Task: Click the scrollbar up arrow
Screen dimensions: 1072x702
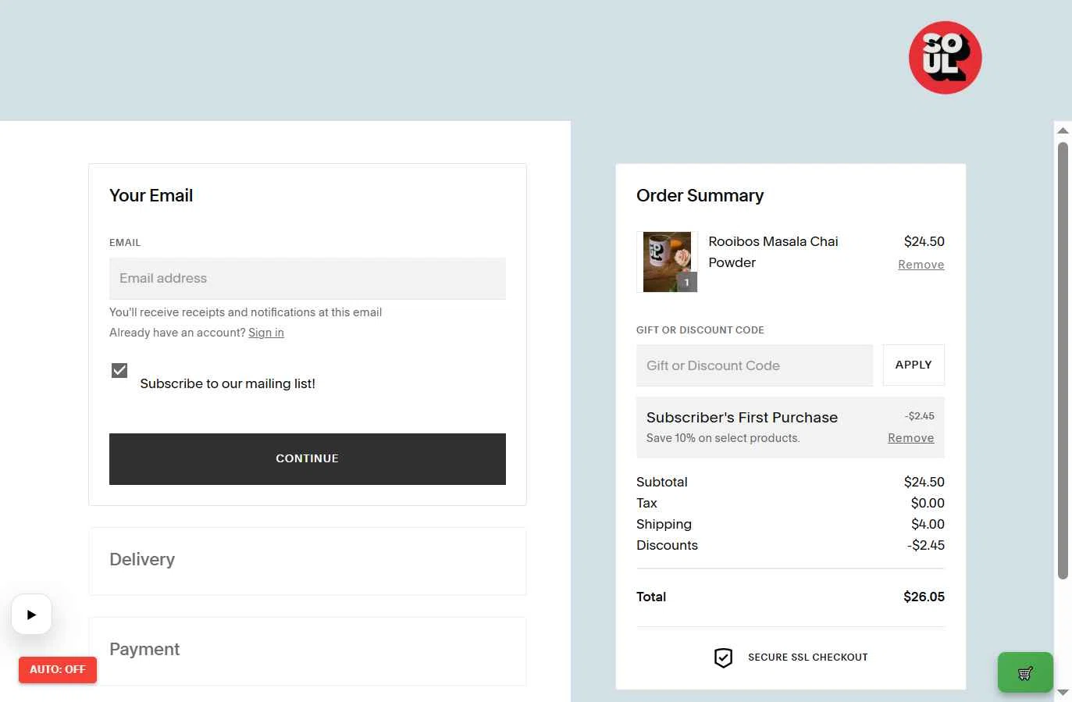Action: pyautogui.click(x=1063, y=130)
